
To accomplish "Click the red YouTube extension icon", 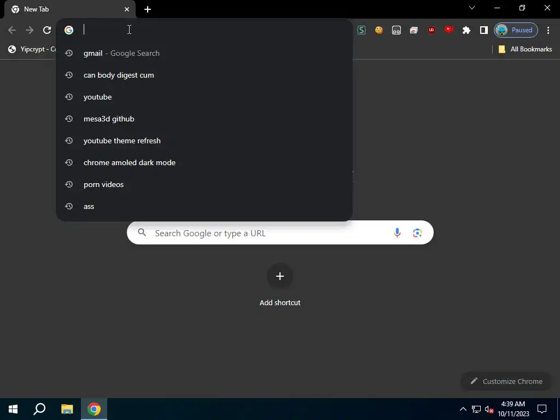I will [x=449, y=30].
